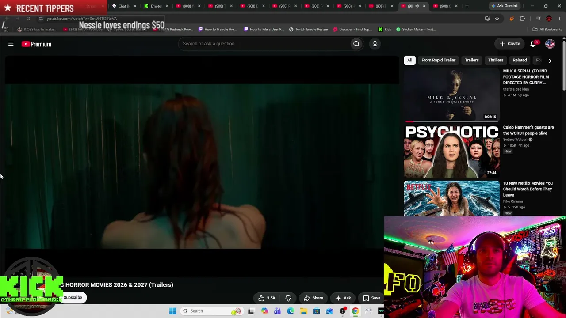Start voice search with the microphone icon
This screenshot has width=566, height=318.
[375, 44]
